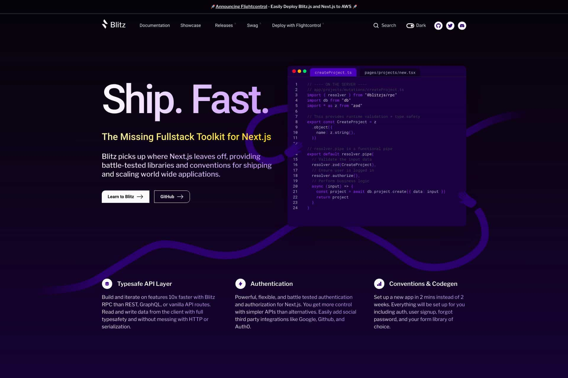Expand the Swag dropdown menu
The height and width of the screenshot is (378, 568).
click(x=252, y=25)
